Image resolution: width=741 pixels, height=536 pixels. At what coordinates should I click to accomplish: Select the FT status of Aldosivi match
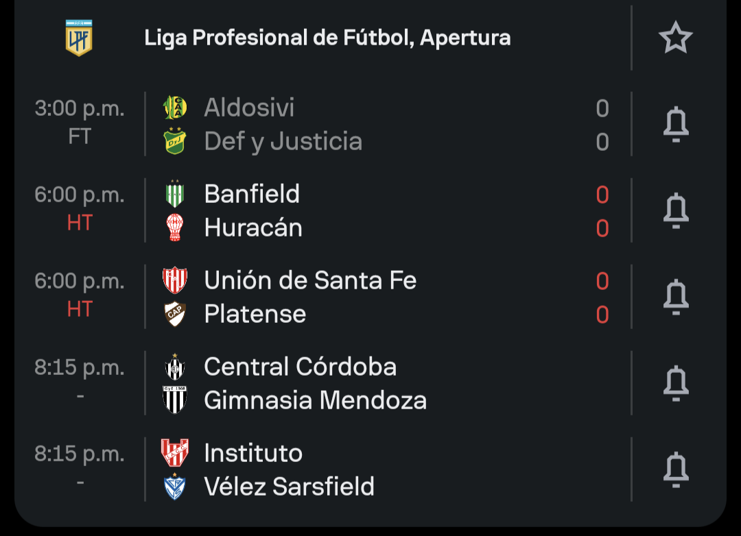tap(80, 137)
